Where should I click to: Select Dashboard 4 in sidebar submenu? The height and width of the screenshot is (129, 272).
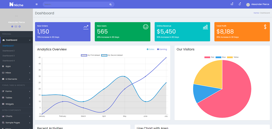coord(8,61)
